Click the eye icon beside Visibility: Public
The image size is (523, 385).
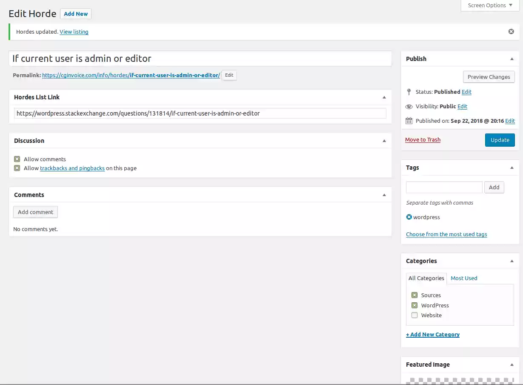409,106
